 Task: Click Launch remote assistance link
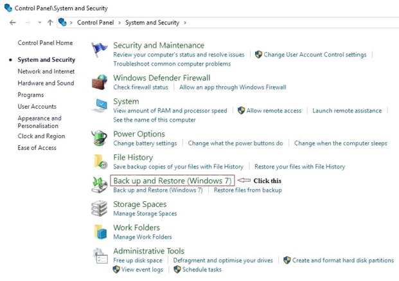tap(347, 111)
